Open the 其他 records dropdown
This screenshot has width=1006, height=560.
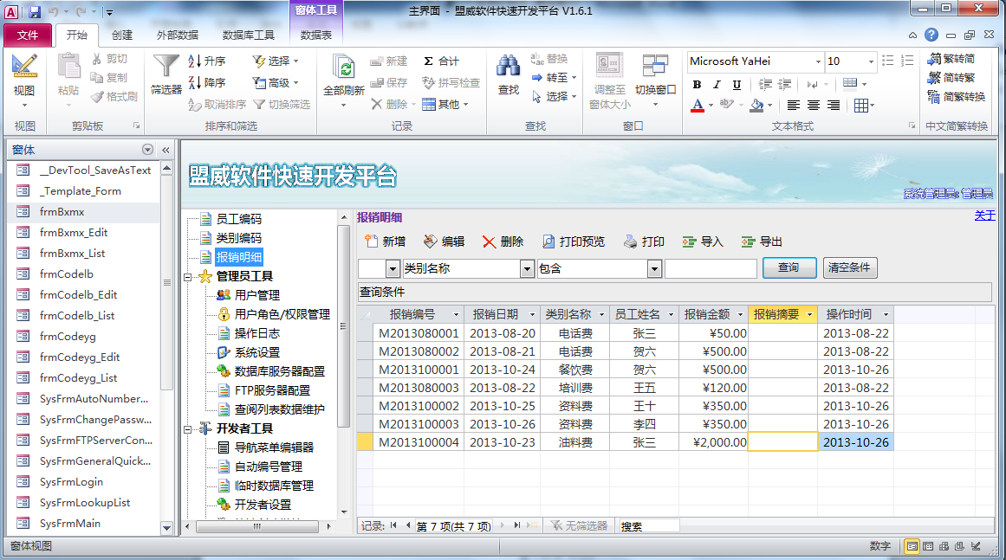coord(446,105)
